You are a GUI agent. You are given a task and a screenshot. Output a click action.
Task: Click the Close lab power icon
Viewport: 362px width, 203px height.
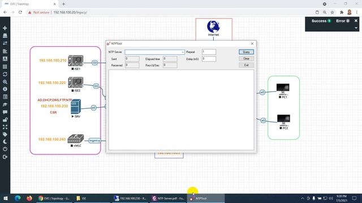[5, 149]
